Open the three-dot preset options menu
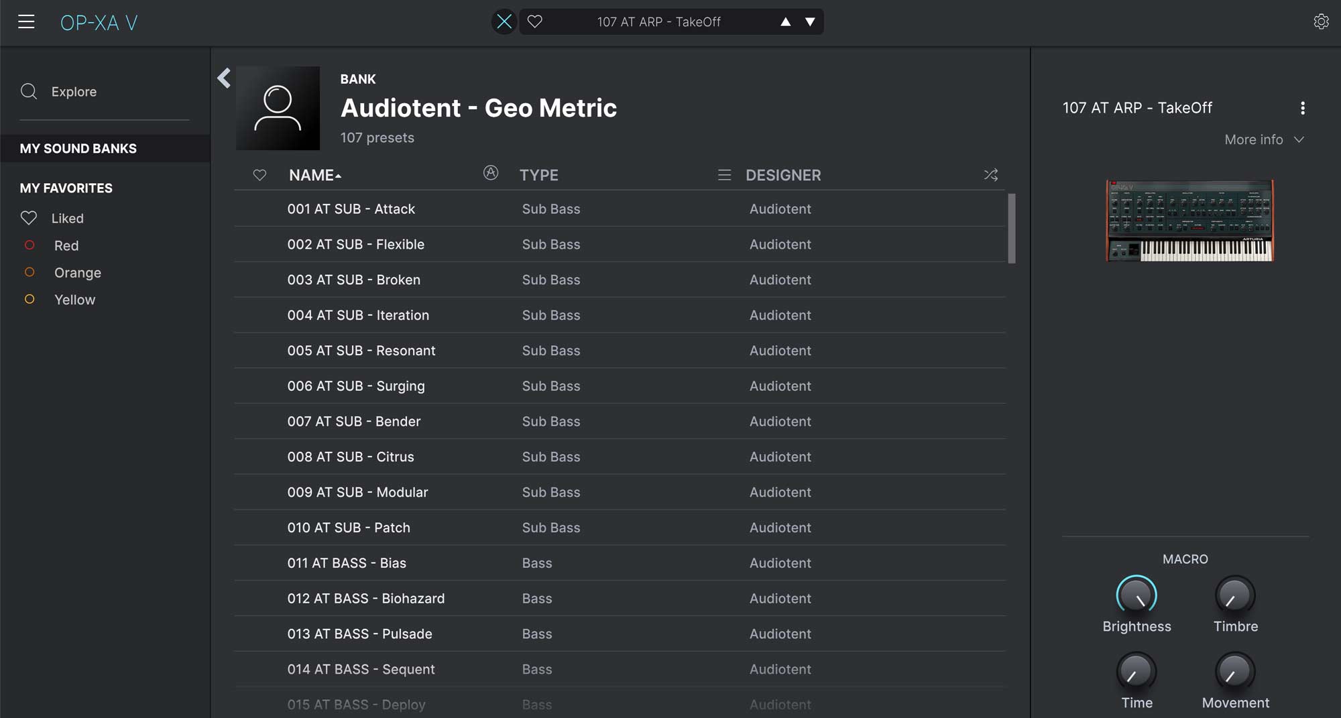 1302,108
